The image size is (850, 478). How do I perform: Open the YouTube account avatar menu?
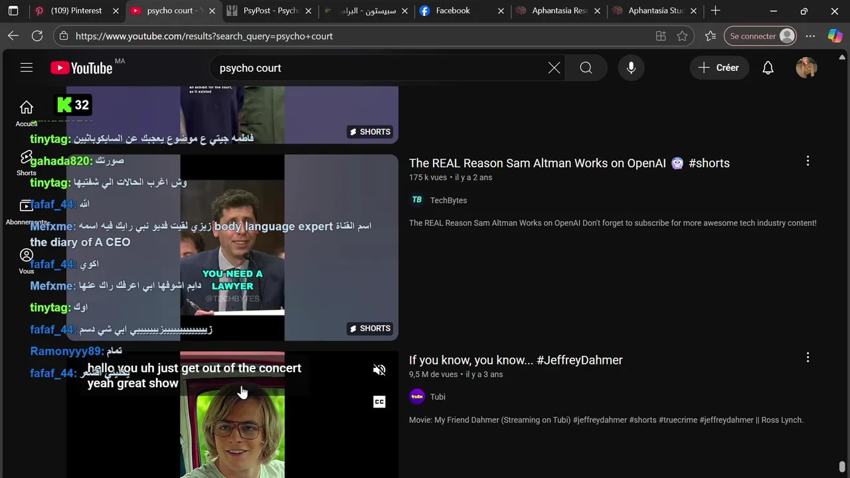pyautogui.click(x=806, y=68)
